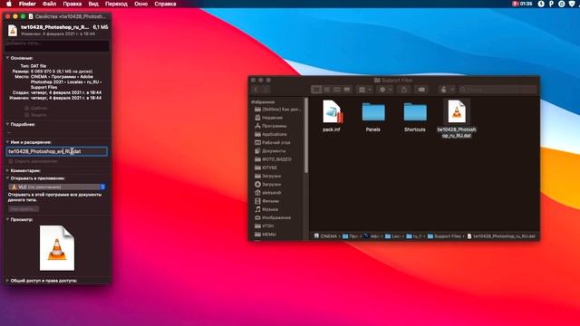The image size is (580, 326).
Task: Open the Файл menu
Action: (49, 4)
